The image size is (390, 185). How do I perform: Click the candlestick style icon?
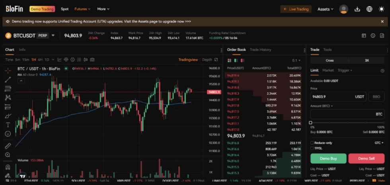[86, 60]
